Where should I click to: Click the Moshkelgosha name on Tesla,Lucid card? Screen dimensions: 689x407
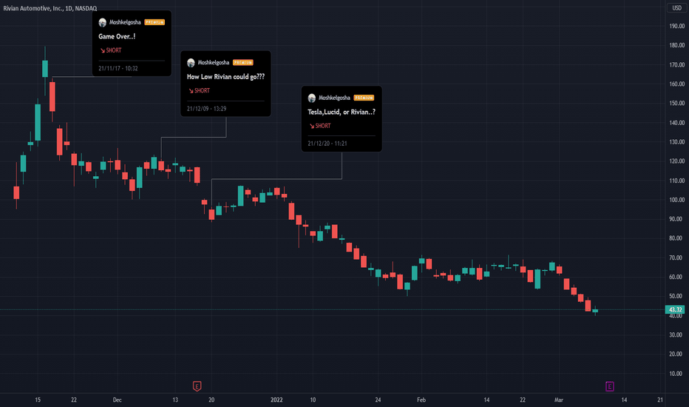pos(334,98)
